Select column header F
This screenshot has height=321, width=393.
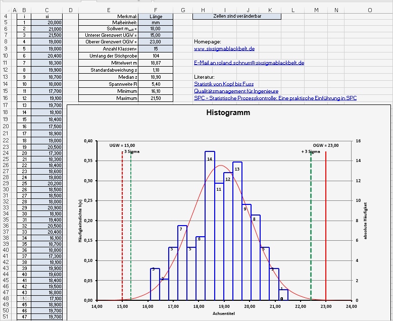point(156,10)
